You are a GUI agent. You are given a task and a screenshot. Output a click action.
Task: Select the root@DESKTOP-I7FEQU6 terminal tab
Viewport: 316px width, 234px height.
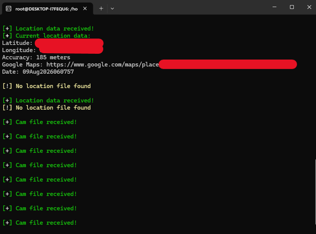click(x=47, y=8)
